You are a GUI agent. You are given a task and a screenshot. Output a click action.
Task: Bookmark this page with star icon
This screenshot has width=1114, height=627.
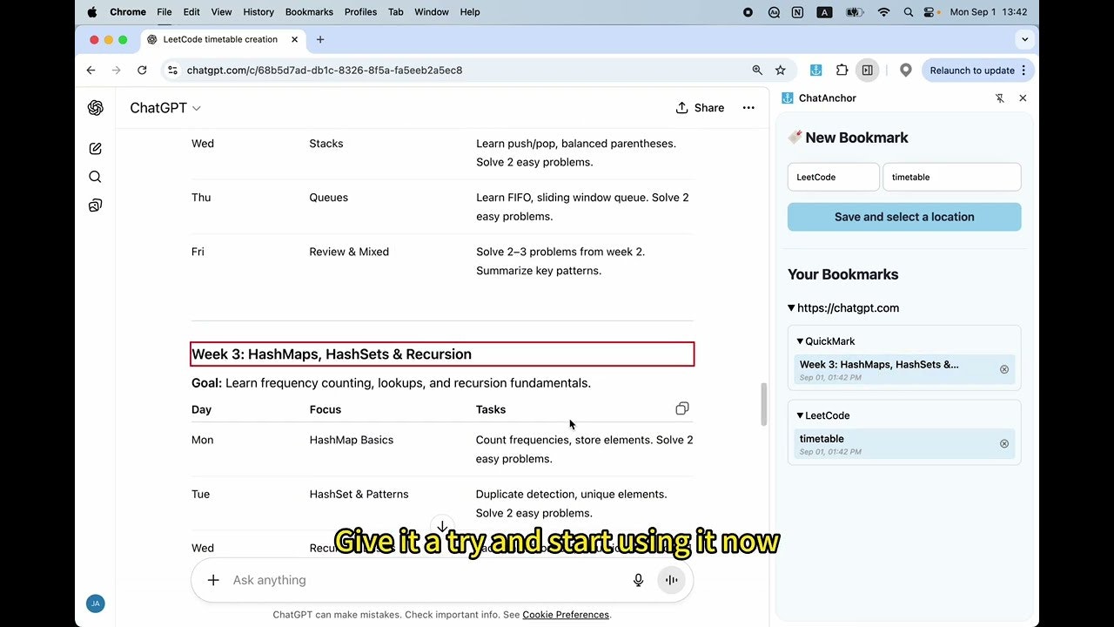coord(781,71)
